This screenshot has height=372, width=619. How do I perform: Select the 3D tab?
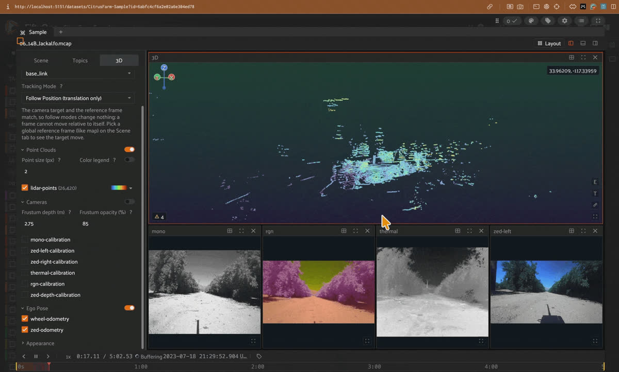click(119, 60)
